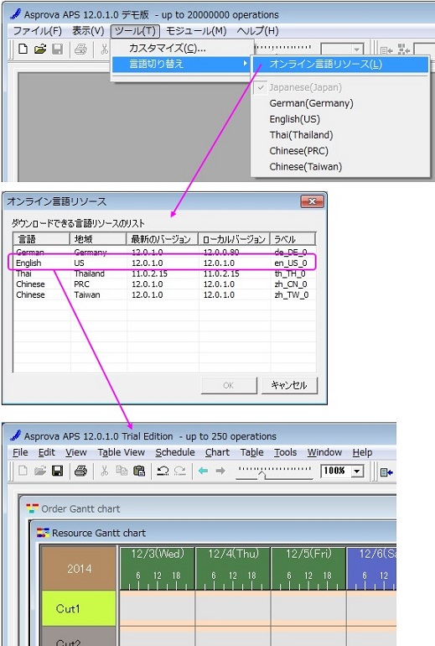Viewport: 435px width, 646px height.
Task: Open the 100% zoom dropdown
Action: pyautogui.click(x=357, y=471)
